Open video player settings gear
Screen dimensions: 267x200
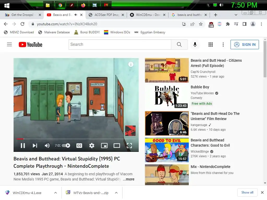tap(92, 146)
